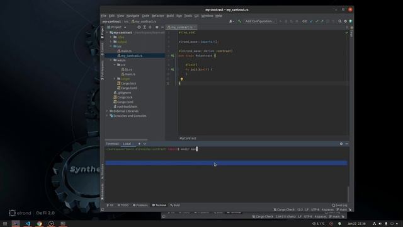The image size is (403, 227).
Task: Open Search Everywhere magnifier icon
Action: (x=340, y=21)
